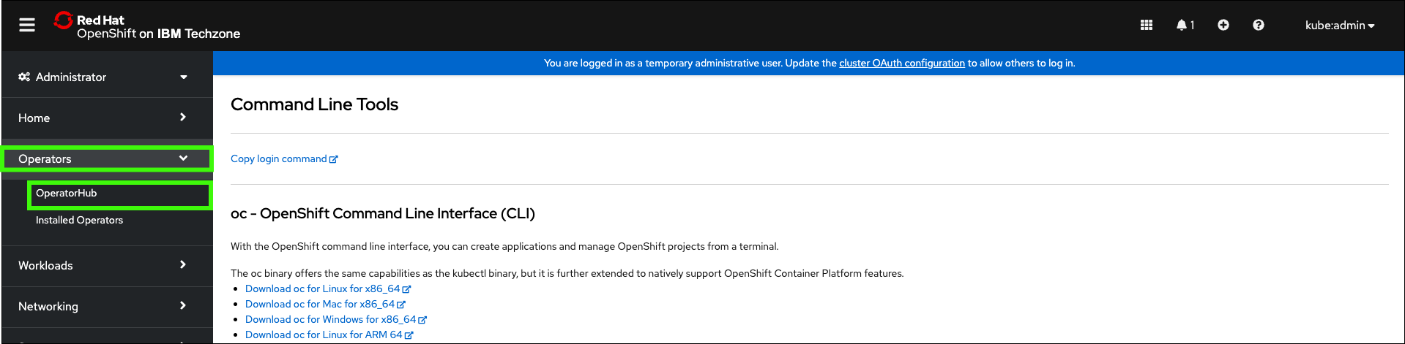
Task: Expand the Networking navigation section
Action: point(103,306)
